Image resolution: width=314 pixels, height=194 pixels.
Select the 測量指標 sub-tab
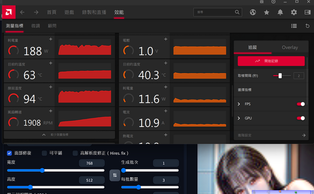tap(14, 26)
